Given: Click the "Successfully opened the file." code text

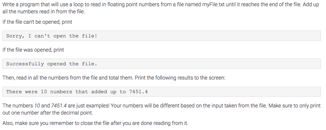Looking at the screenshot, I should pos(52,64).
